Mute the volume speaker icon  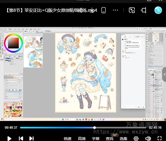(148, 138)
